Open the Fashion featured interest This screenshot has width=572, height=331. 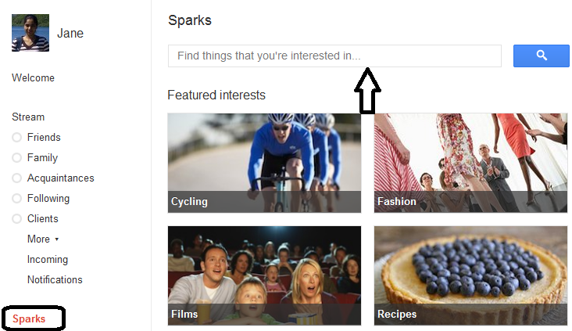[x=470, y=163]
